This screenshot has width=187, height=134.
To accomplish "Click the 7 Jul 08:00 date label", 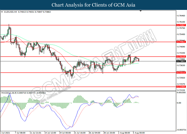I will (x=20, y=132).
